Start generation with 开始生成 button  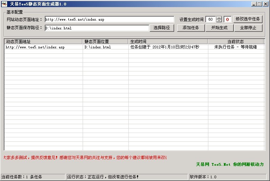click(x=220, y=28)
